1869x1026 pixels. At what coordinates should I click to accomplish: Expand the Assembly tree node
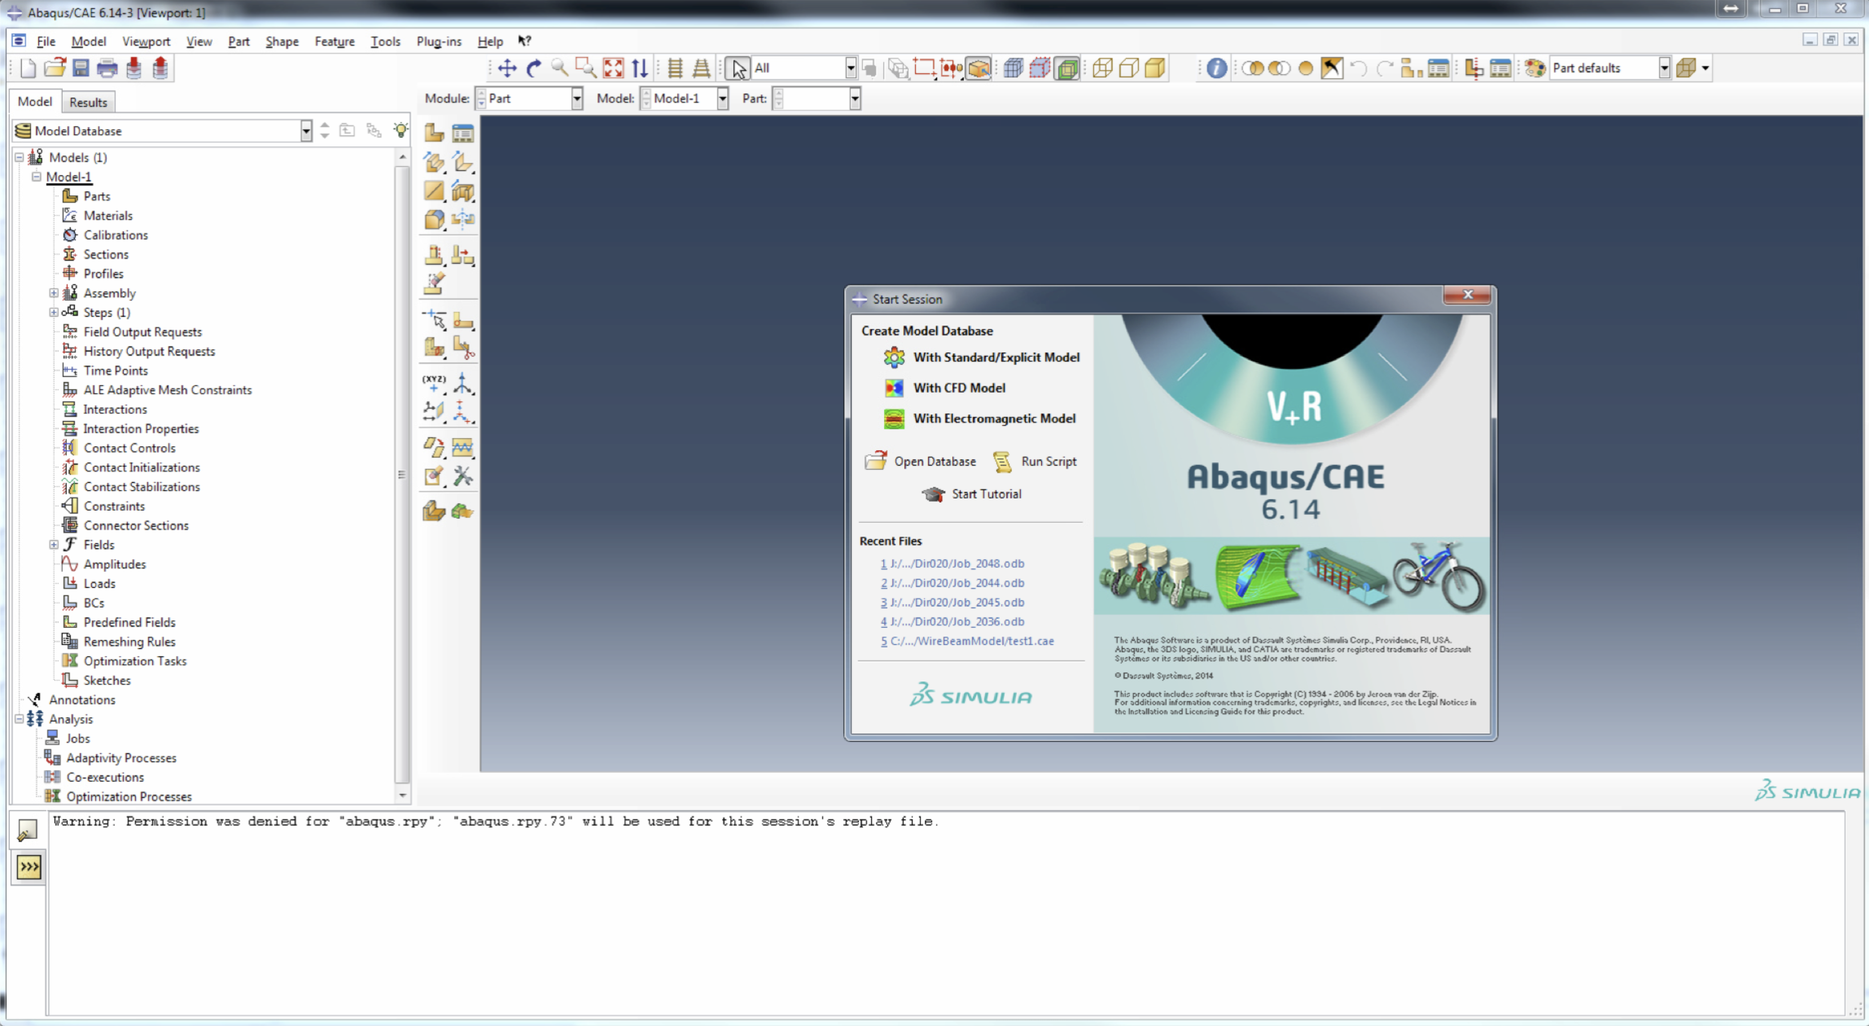tap(54, 293)
